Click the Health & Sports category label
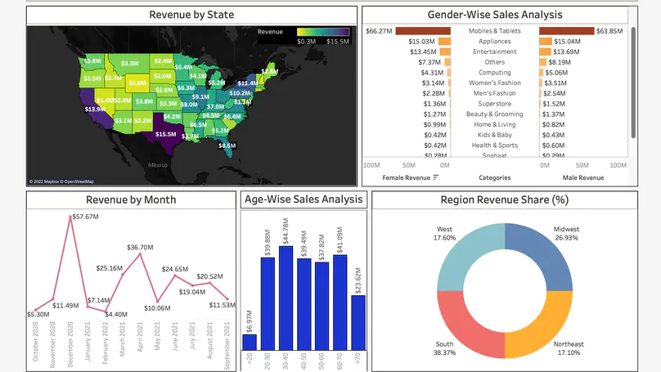The height and width of the screenshot is (372, 661). click(494, 145)
